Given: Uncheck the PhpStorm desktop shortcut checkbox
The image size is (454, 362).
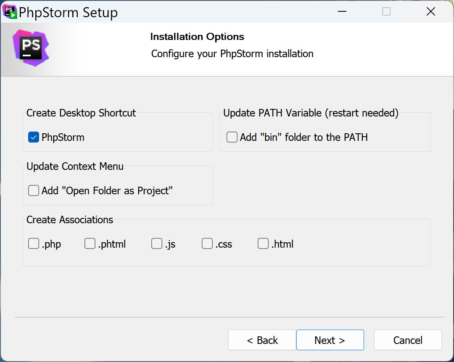Looking at the screenshot, I should coord(34,137).
